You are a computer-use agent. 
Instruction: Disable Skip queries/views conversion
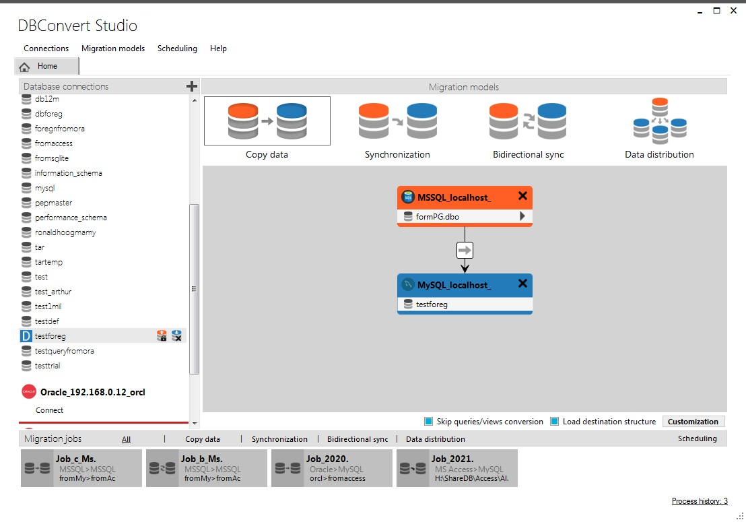coord(429,421)
